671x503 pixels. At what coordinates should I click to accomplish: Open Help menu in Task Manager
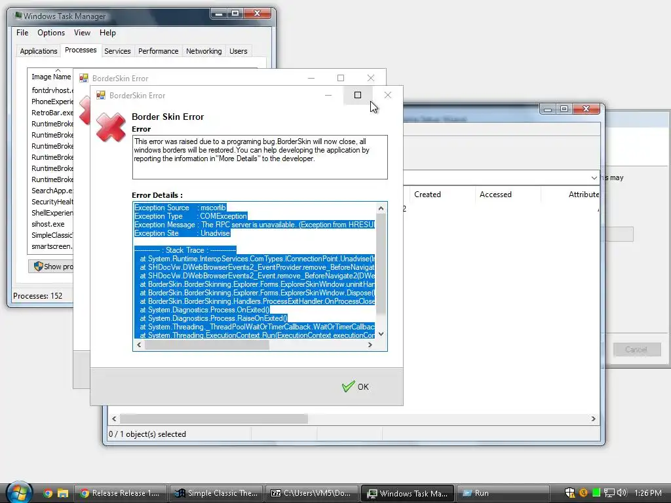pos(107,33)
